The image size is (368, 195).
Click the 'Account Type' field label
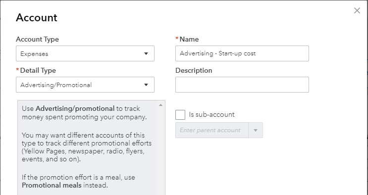[37, 39]
